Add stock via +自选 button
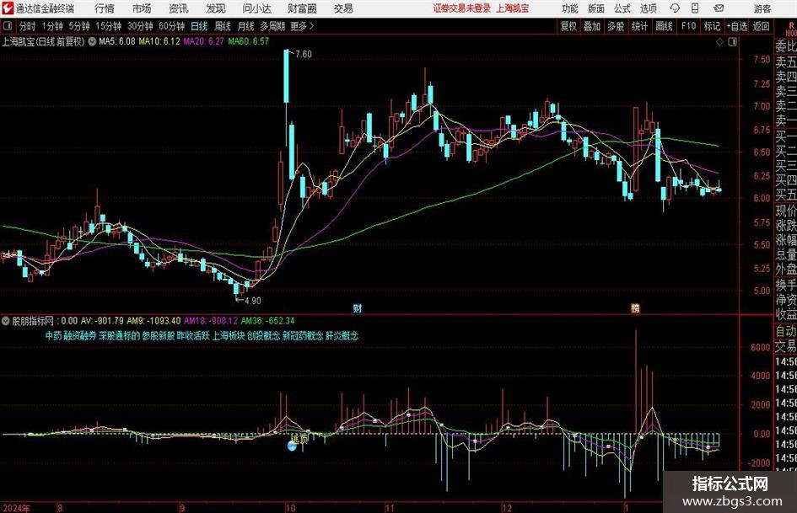 click(x=737, y=26)
